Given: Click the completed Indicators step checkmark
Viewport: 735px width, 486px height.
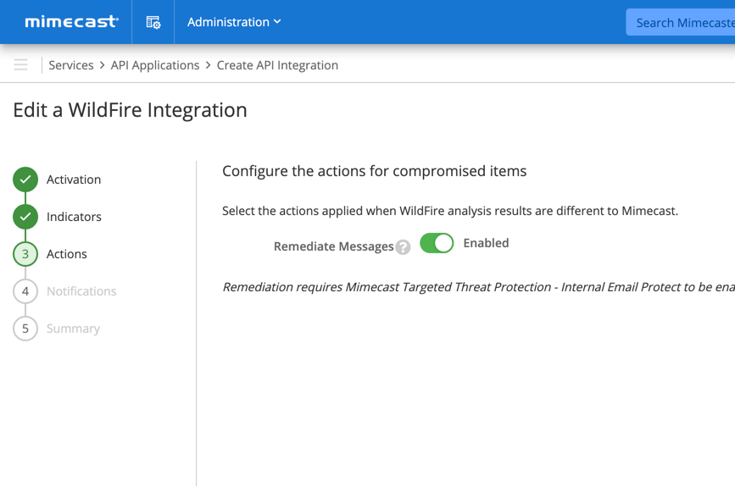Looking at the screenshot, I should pyautogui.click(x=25, y=217).
